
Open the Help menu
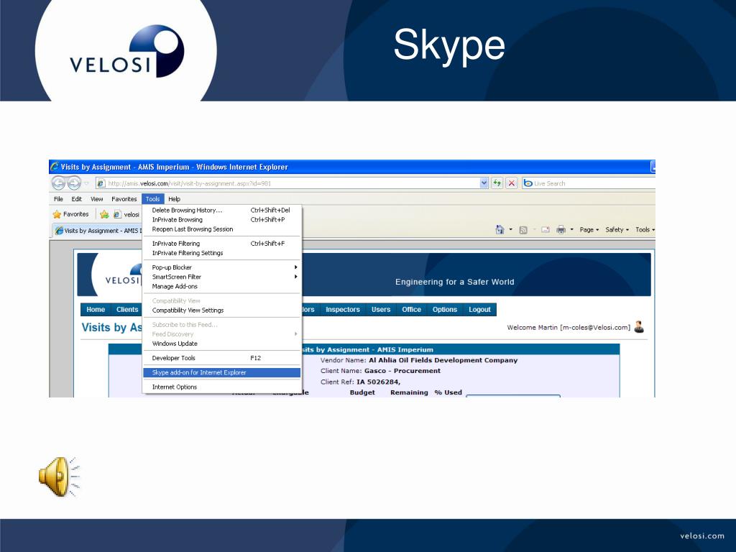click(x=174, y=199)
